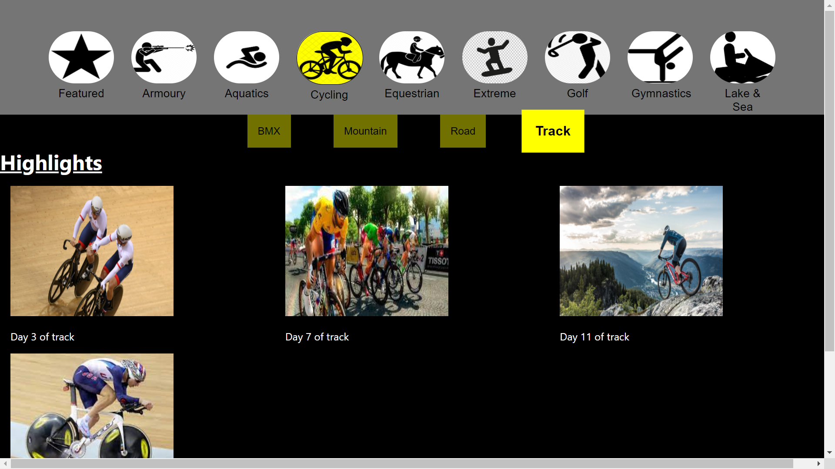Select the highlighted Track tab

(x=553, y=131)
